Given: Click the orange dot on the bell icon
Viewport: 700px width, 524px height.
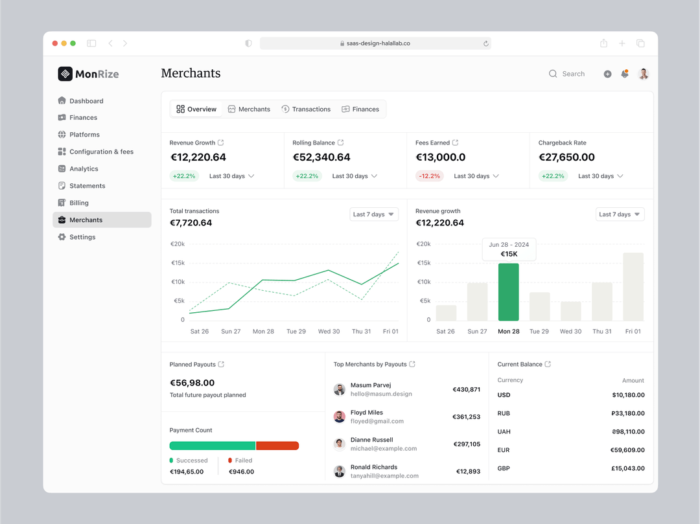Looking at the screenshot, I should click(627, 70).
